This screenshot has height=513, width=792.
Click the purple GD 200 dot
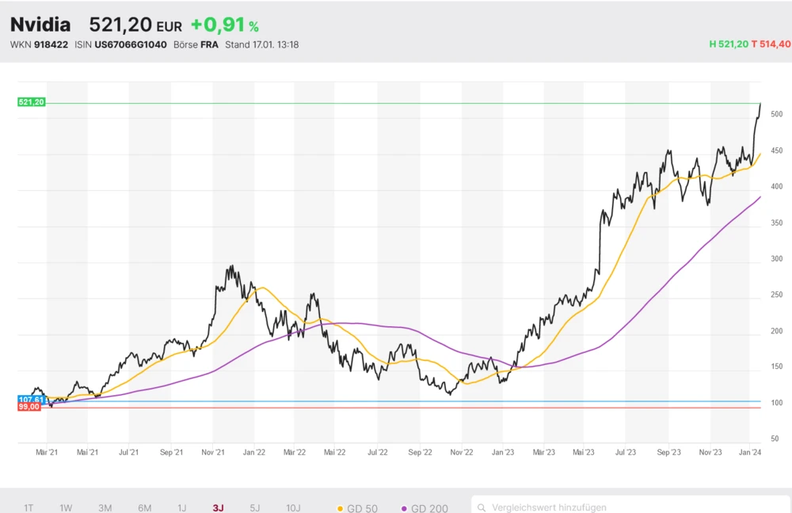click(x=405, y=507)
